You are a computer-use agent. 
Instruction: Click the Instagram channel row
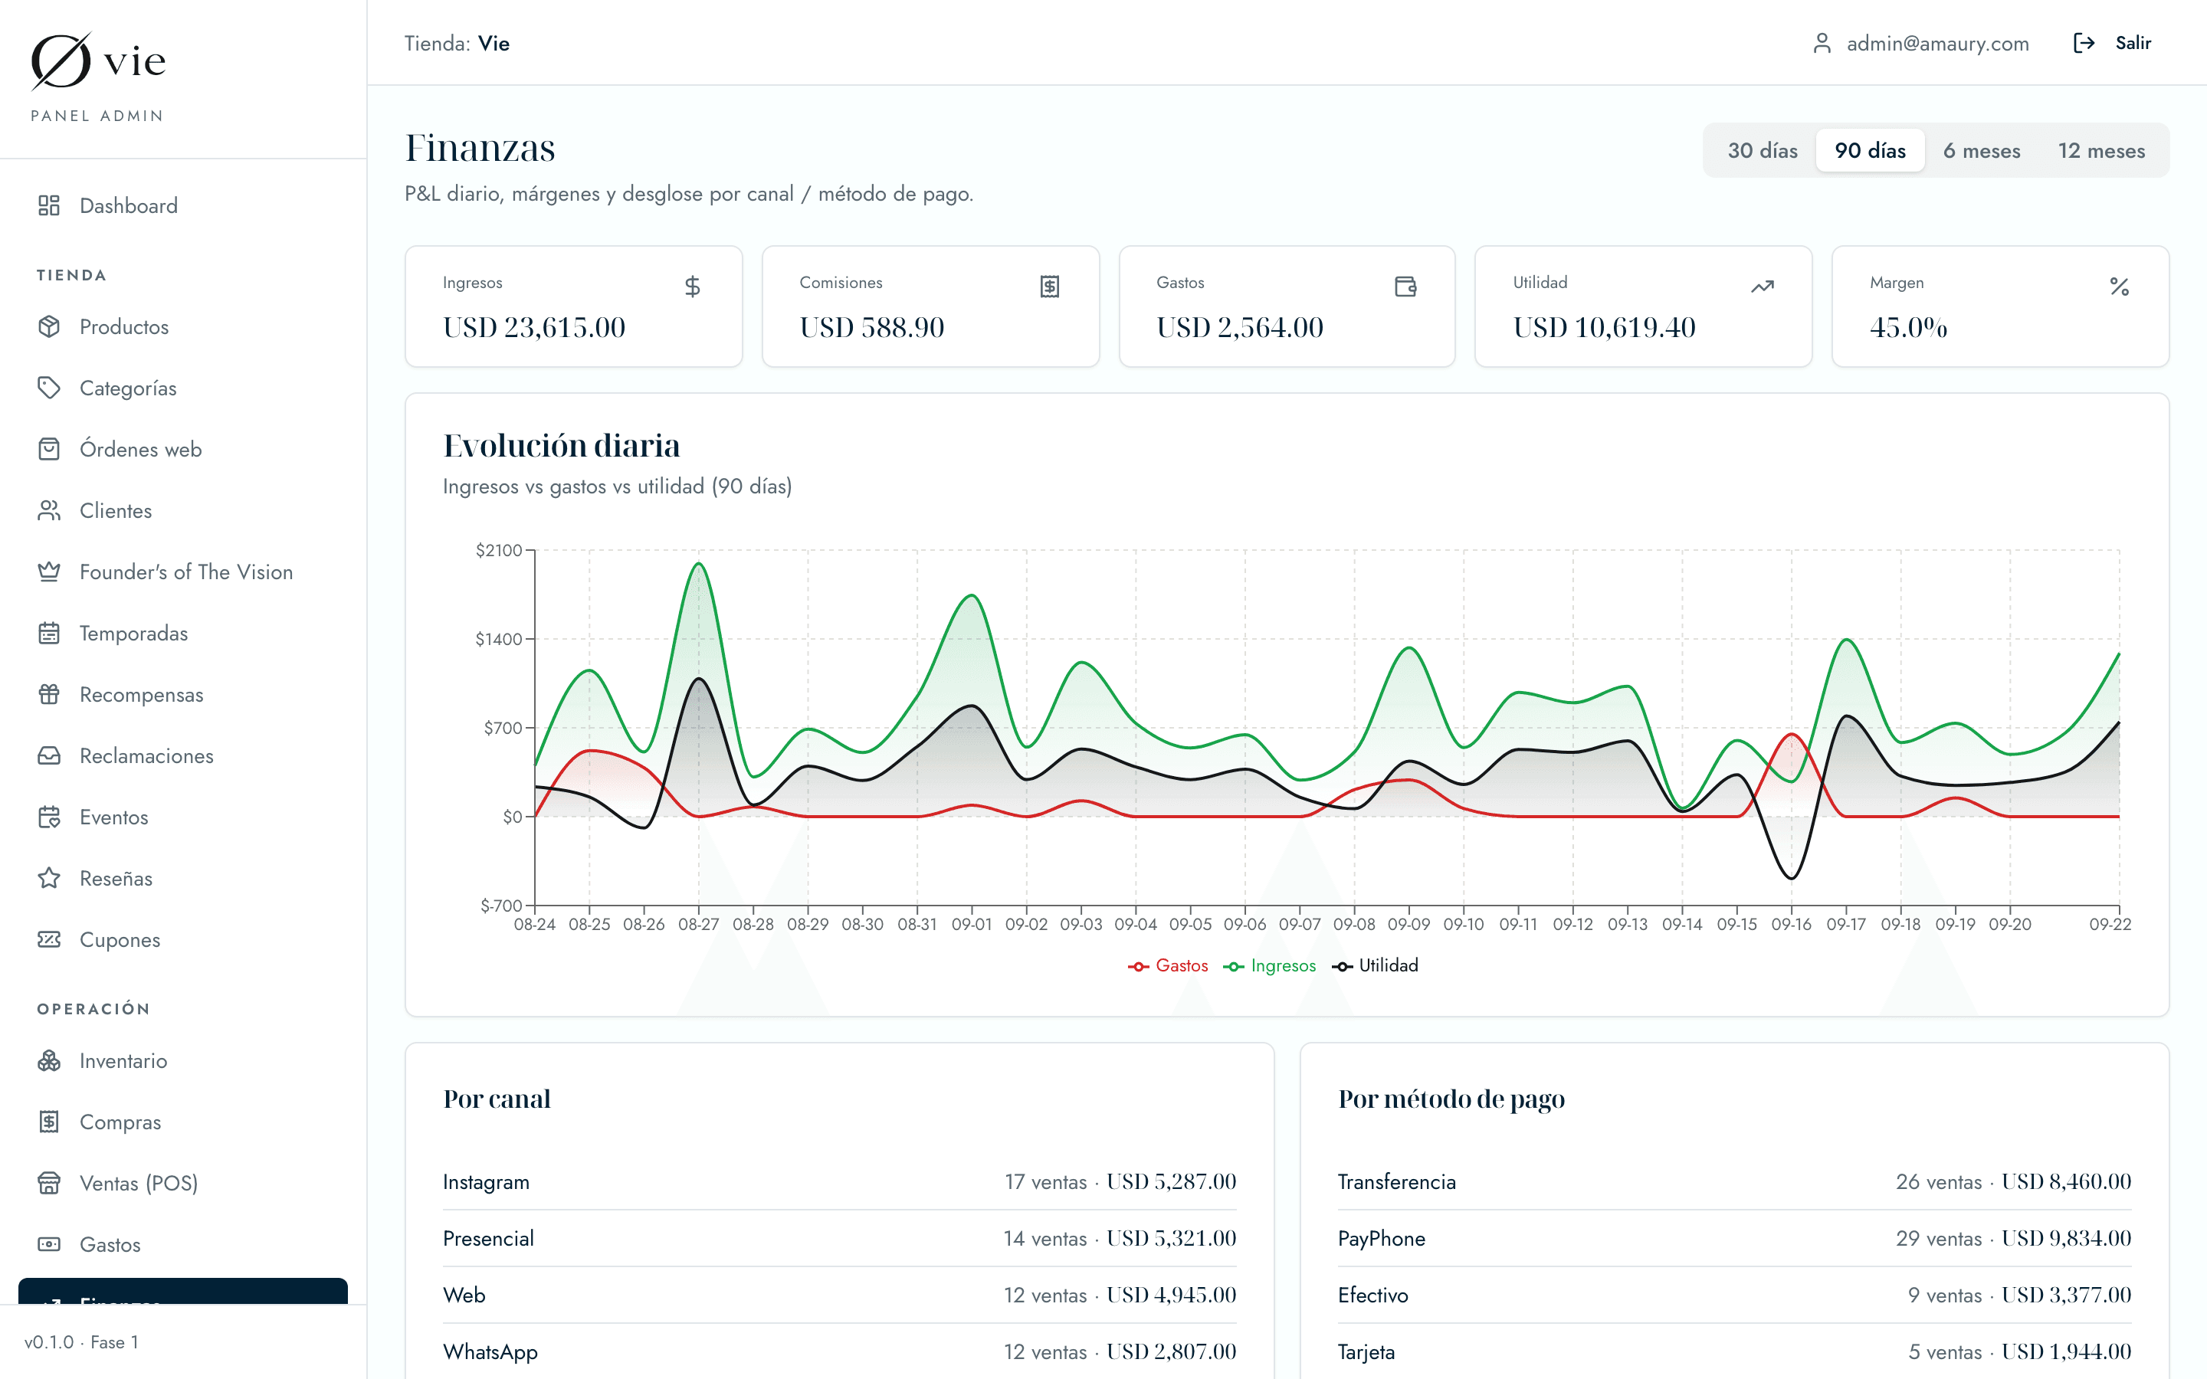pyautogui.click(x=839, y=1182)
